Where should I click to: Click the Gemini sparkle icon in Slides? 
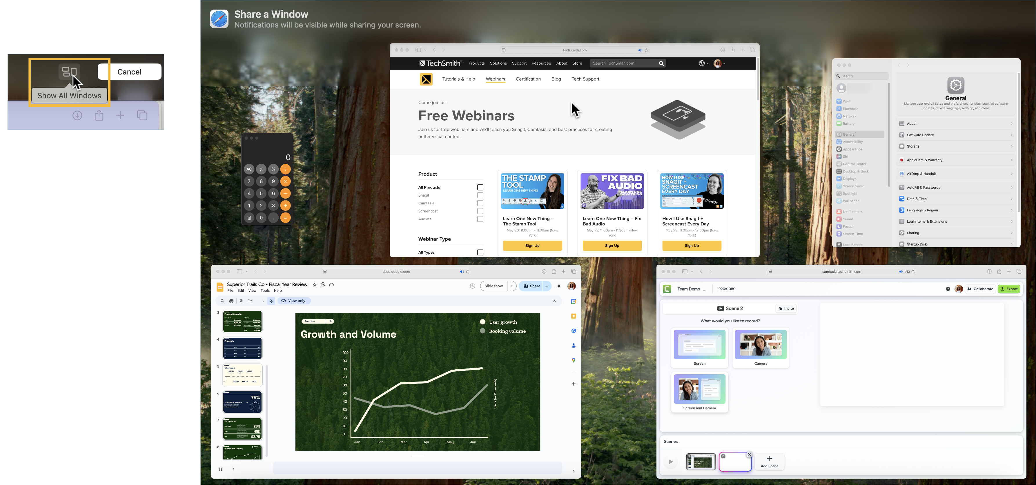(559, 286)
